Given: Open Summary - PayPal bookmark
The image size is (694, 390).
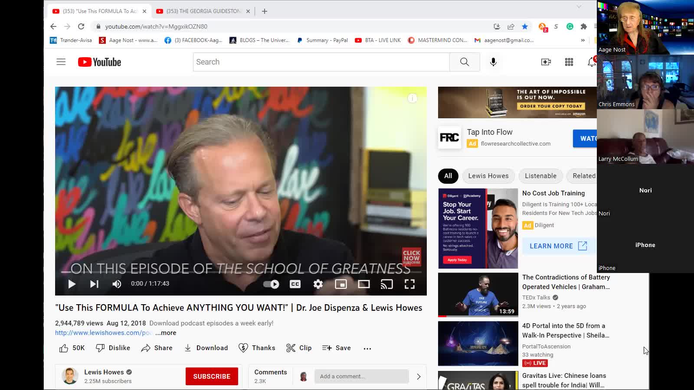Looking at the screenshot, I should tap(322, 40).
